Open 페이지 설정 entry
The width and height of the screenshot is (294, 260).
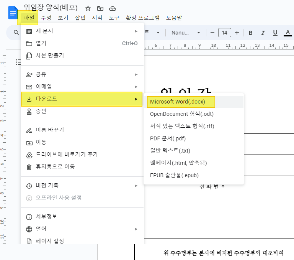[x=82, y=241]
